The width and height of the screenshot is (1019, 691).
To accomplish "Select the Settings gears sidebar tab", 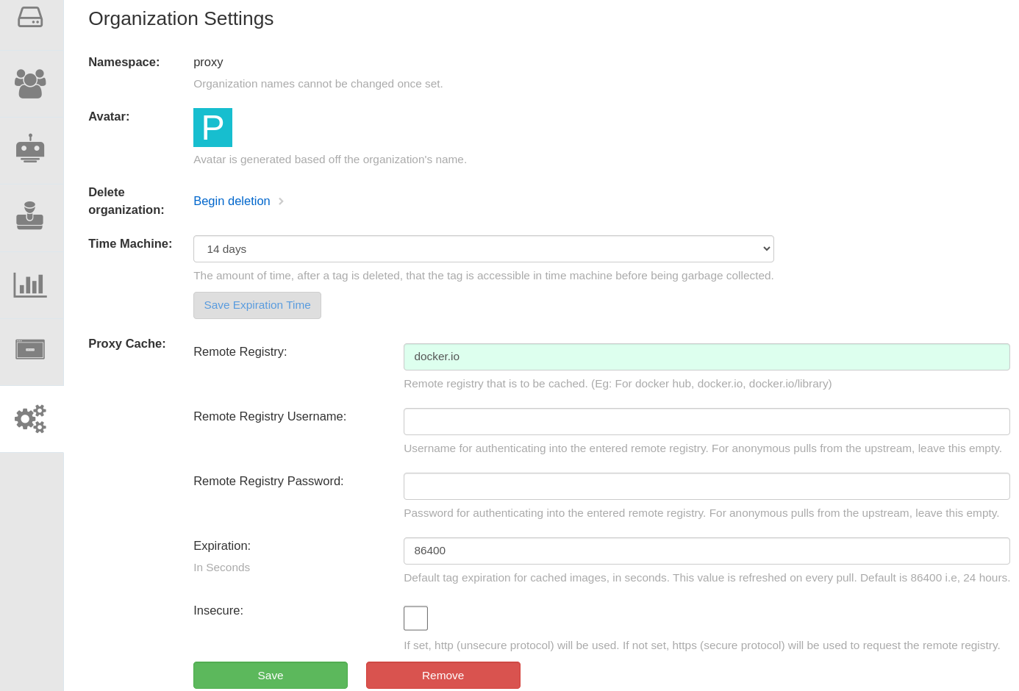I will [x=30, y=419].
